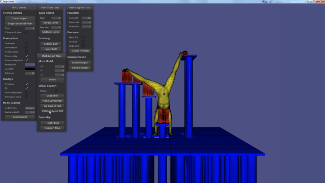
Task: Enable Show vertex labels checkbox
Action: pos(27,92)
